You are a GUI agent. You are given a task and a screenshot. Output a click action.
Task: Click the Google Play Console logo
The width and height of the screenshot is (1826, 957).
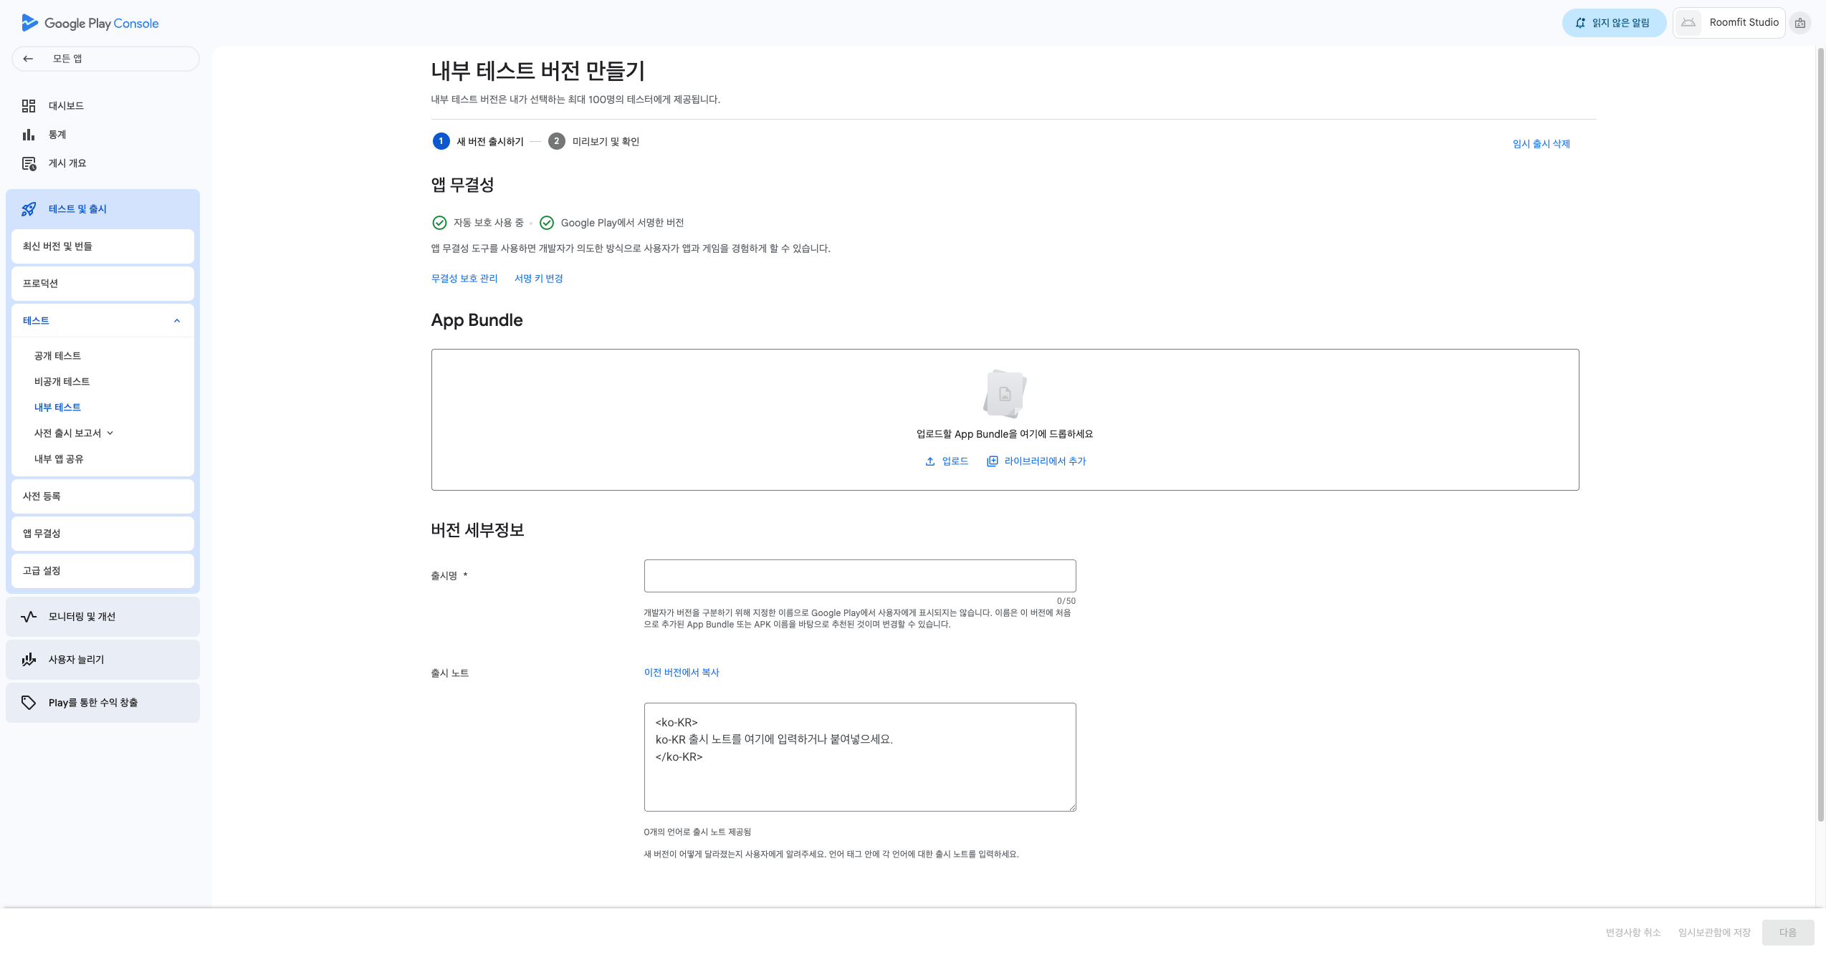(x=90, y=23)
